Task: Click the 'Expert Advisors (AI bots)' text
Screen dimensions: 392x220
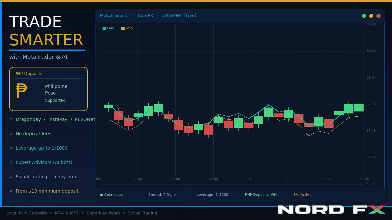Action: [44, 163]
